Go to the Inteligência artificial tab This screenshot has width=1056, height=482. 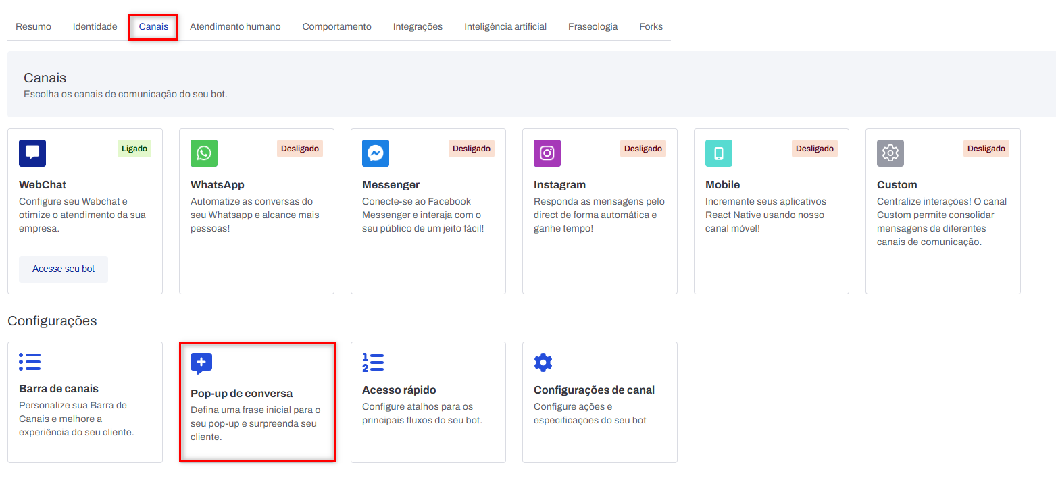(505, 27)
